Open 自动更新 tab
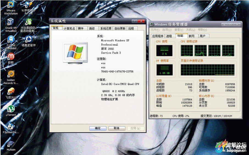249x155 pixels. pyautogui.click(x=120, y=28)
